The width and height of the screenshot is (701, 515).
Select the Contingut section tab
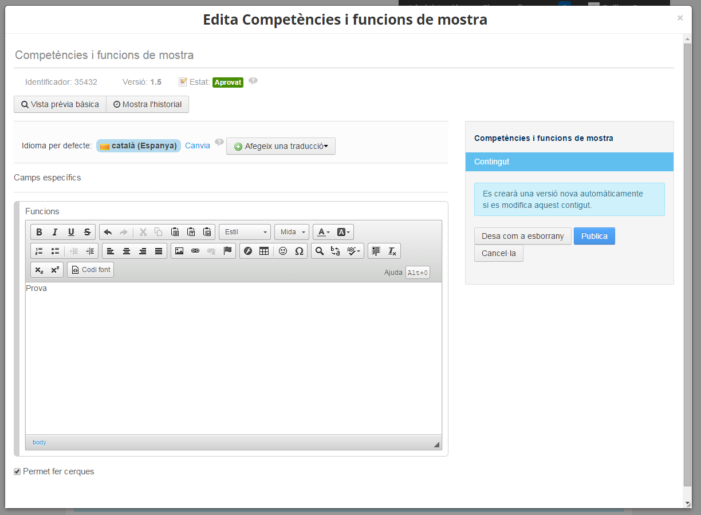coord(569,162)
